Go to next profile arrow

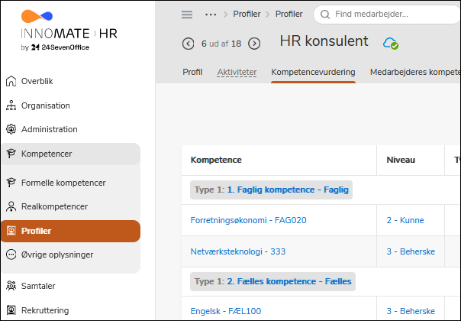254,44
